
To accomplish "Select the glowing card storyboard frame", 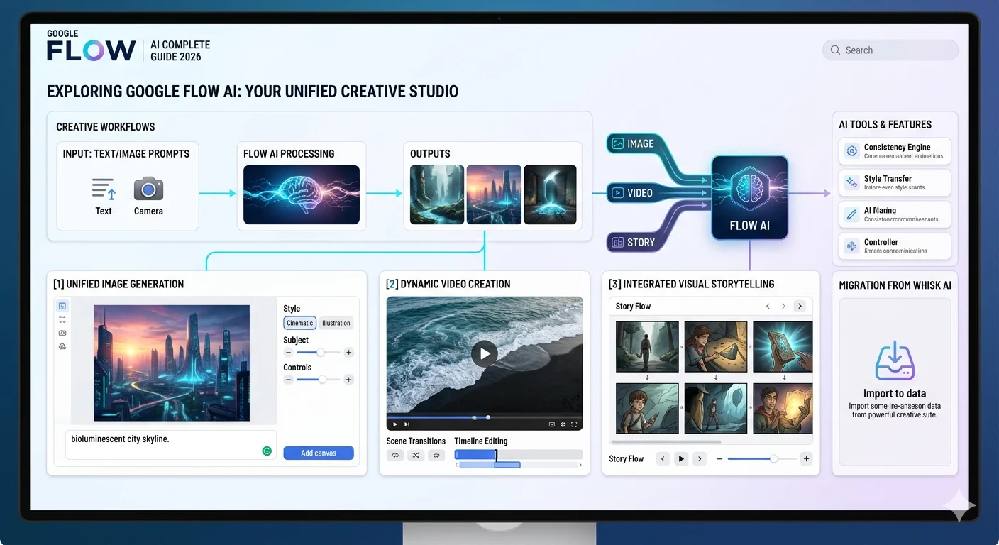I will click(783, 346).
